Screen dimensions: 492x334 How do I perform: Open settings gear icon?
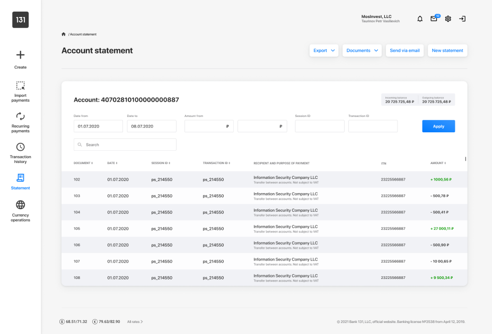pyautogui.click(x=448, y=19)
